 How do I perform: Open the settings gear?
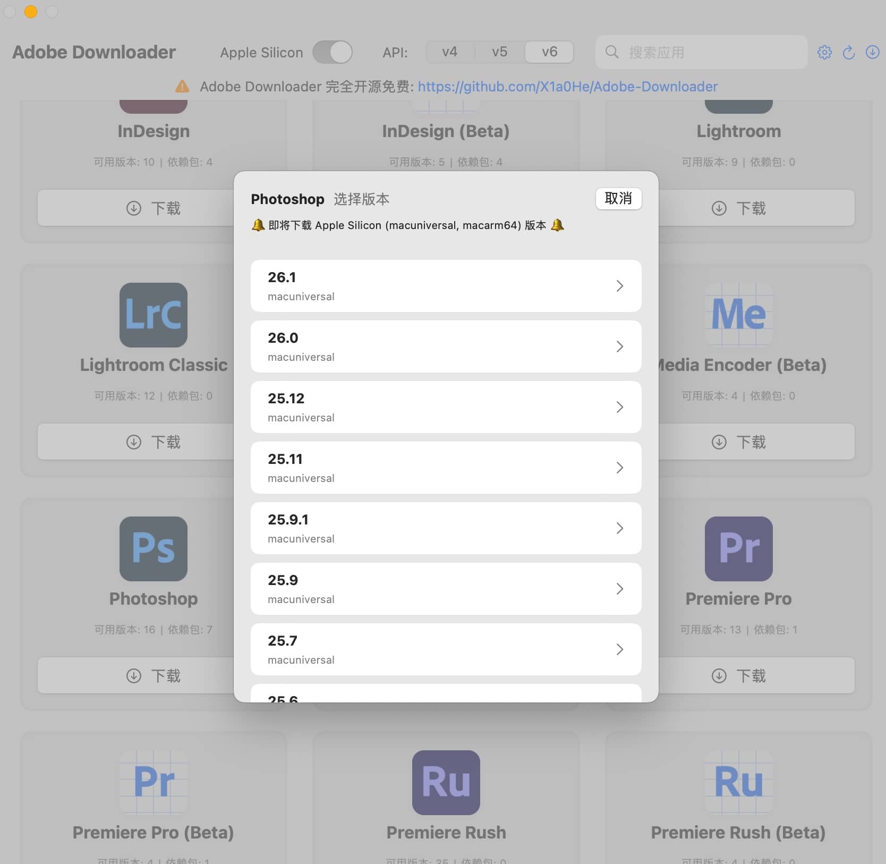coord(824,52)
